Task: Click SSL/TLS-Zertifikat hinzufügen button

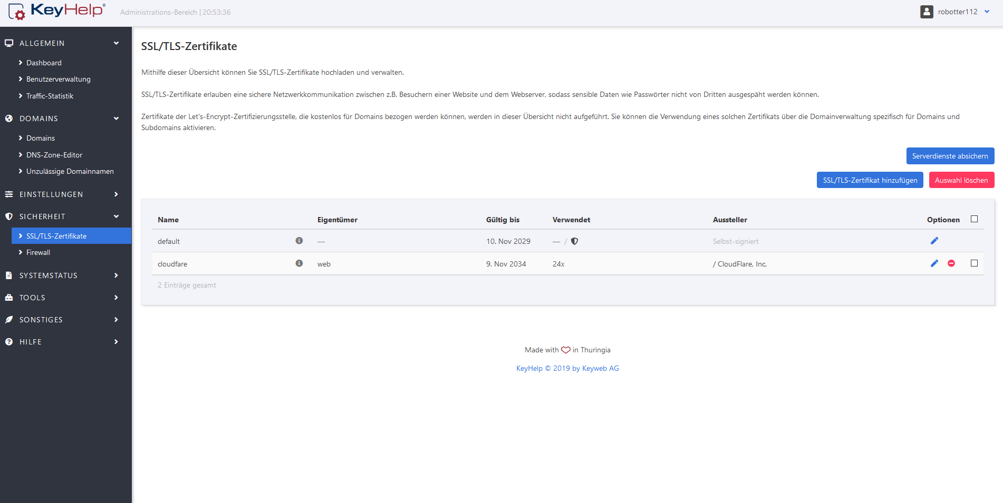Action: click(870, 180)
